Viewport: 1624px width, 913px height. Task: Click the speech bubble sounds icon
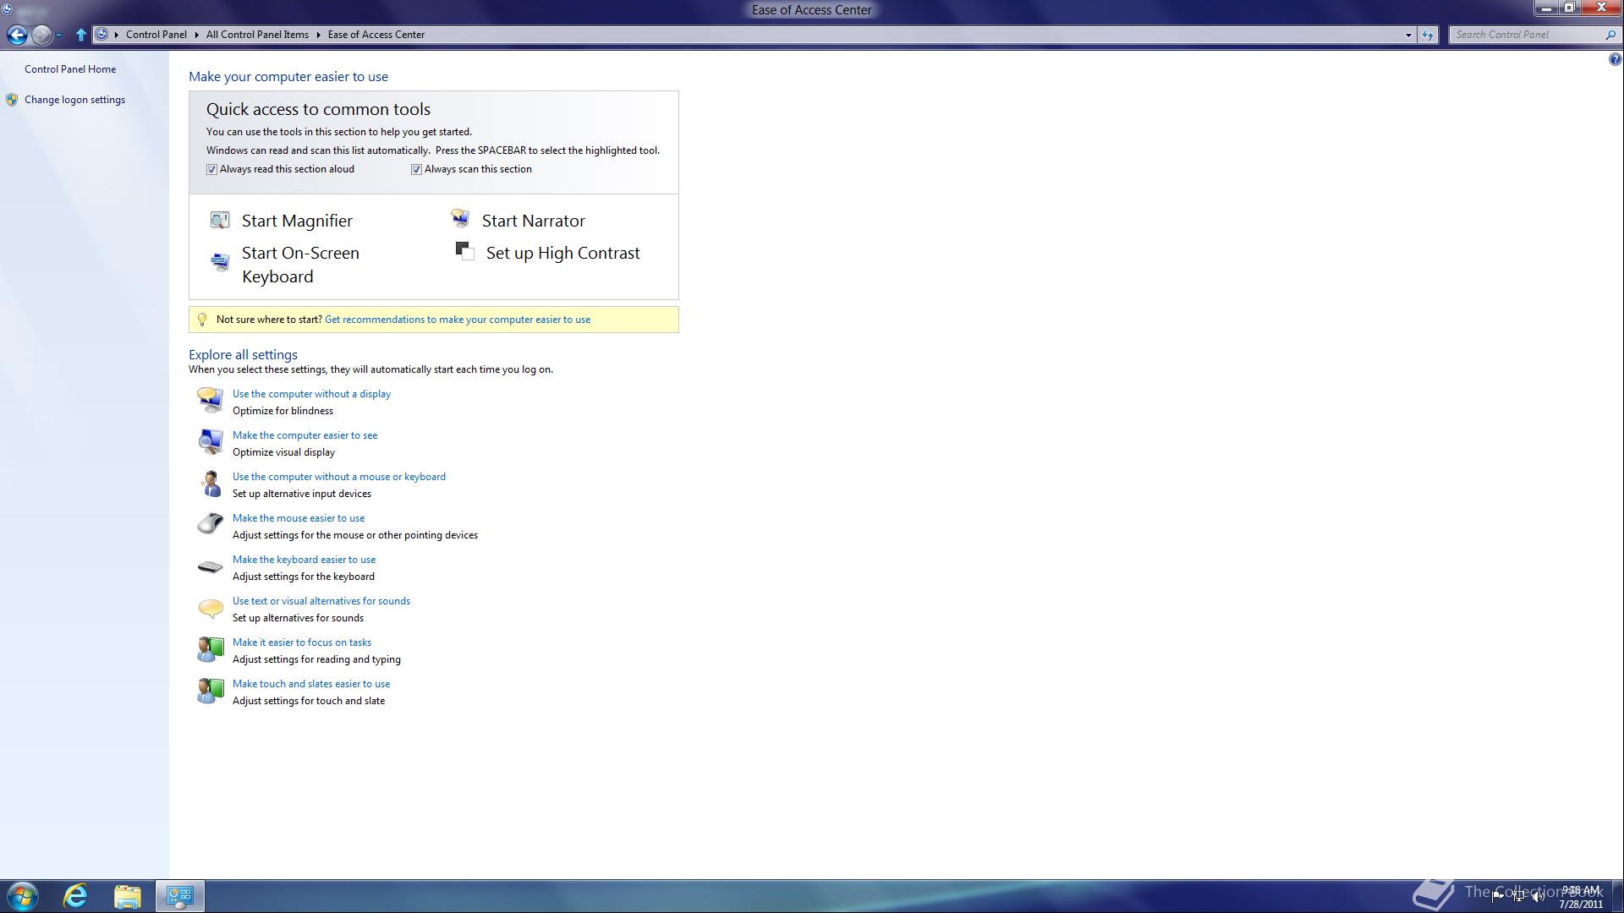[x=210, y=608]
